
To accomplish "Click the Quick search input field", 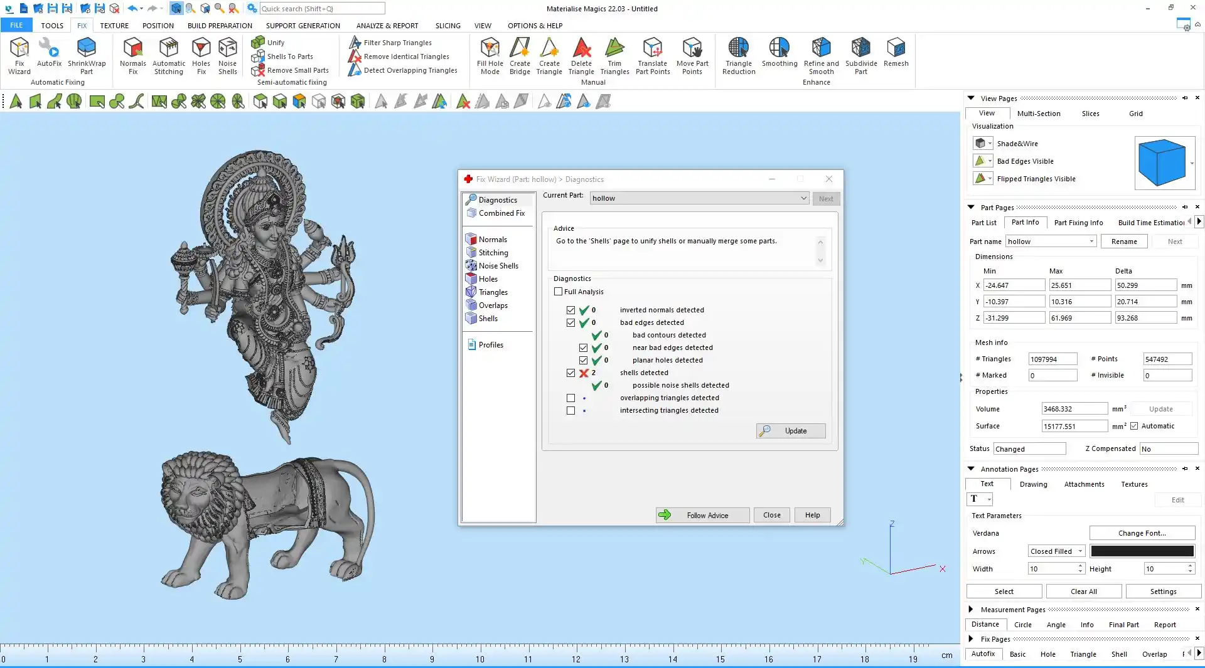I will pos(322,9).
